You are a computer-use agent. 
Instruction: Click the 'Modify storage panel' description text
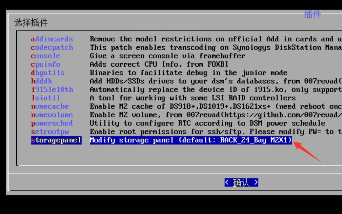click(191, 140)
